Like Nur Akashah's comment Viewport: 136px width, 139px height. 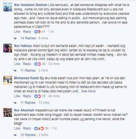(x=17, y=128)
